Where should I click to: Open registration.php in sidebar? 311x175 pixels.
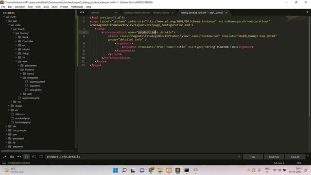[31, 98]
